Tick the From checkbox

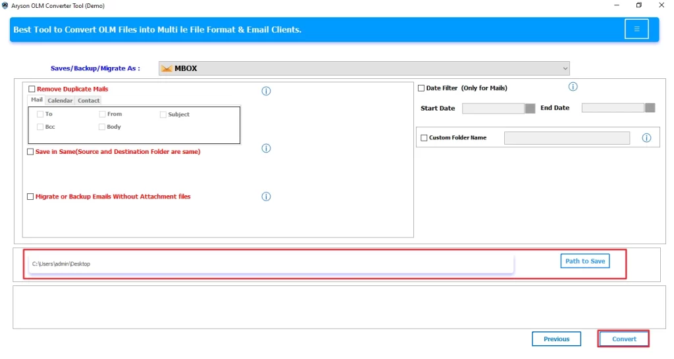102,114
